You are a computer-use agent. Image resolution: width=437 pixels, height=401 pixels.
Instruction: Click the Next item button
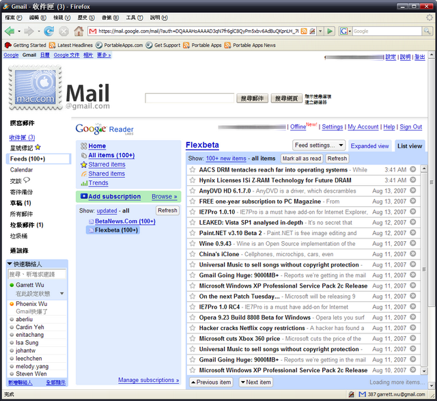[255, 382]
